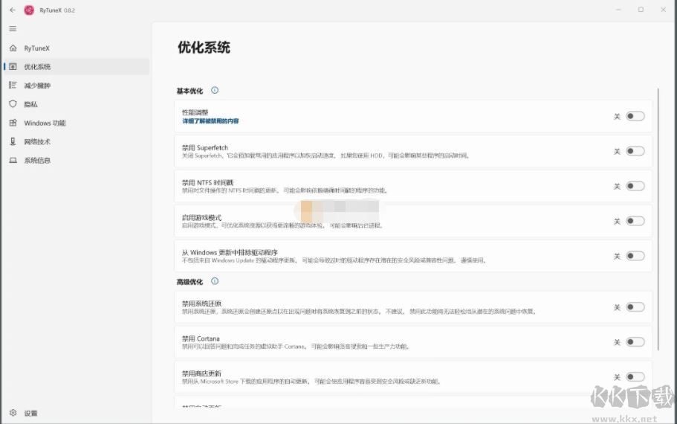Open the RyTuneX home page
This screenshot has height=424, width=677.
coord(77,48)
